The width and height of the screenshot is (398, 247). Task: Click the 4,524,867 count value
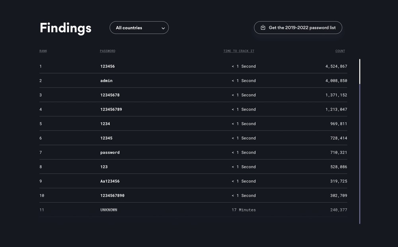pos(336,66)
